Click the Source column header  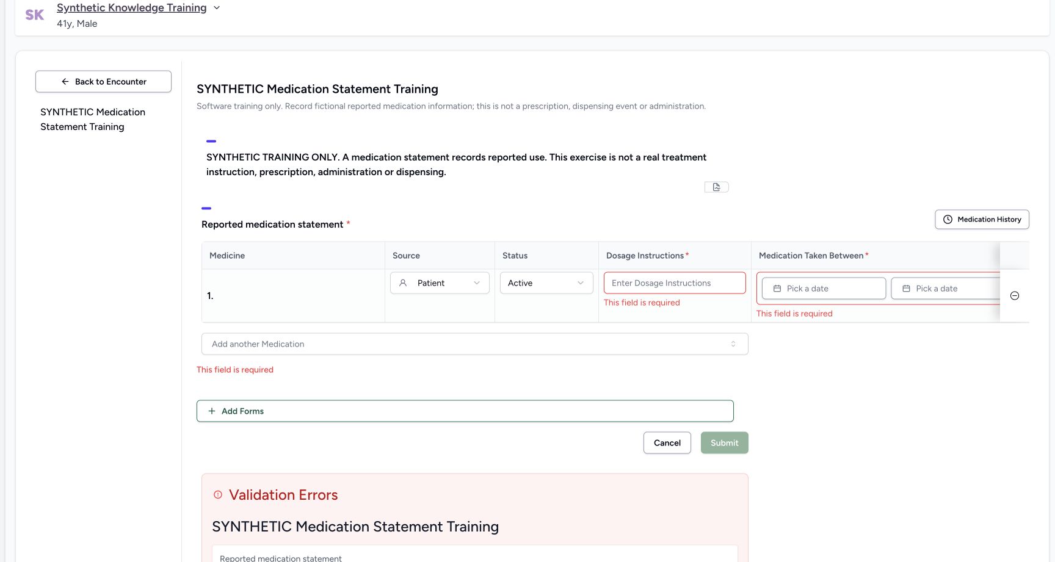(x=406, y=256)
